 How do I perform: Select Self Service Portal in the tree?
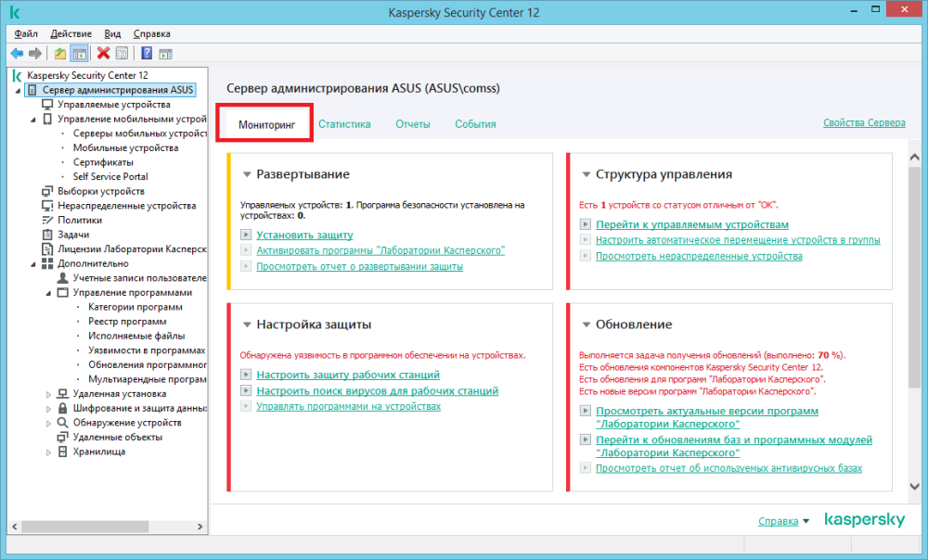coord(110,177)
